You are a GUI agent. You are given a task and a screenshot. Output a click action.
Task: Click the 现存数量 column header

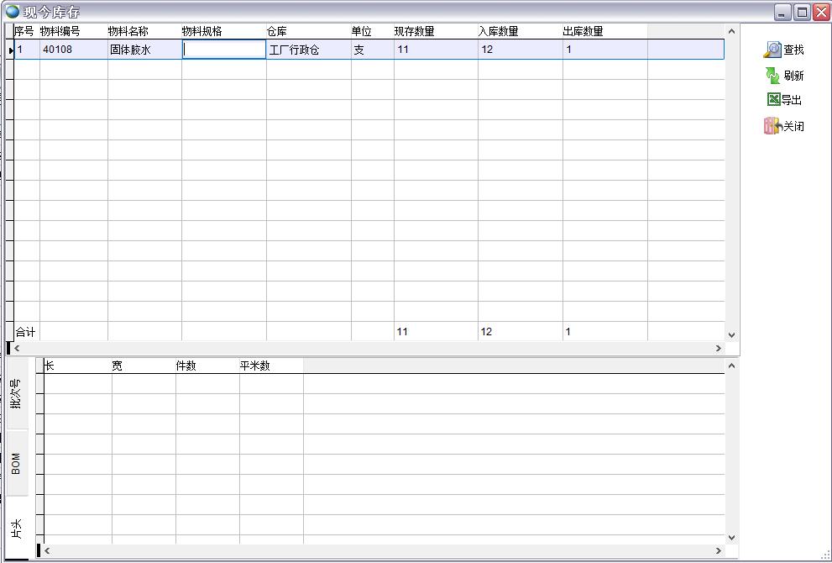tap(415, 31)
